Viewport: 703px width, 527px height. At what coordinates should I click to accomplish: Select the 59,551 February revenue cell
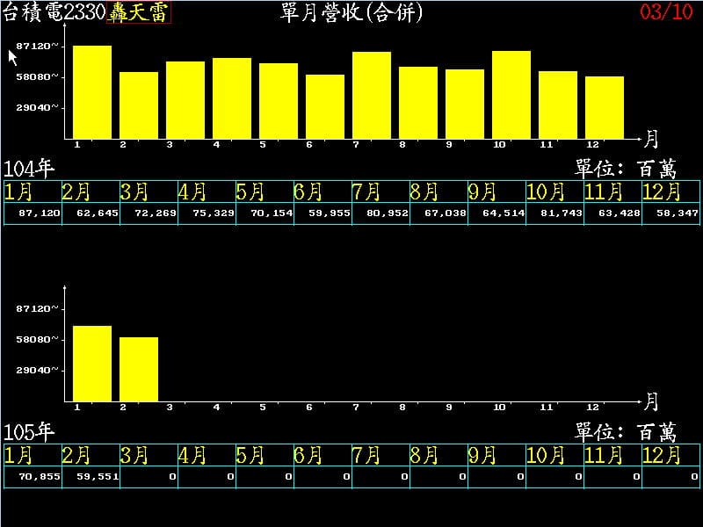click(91, 476)
